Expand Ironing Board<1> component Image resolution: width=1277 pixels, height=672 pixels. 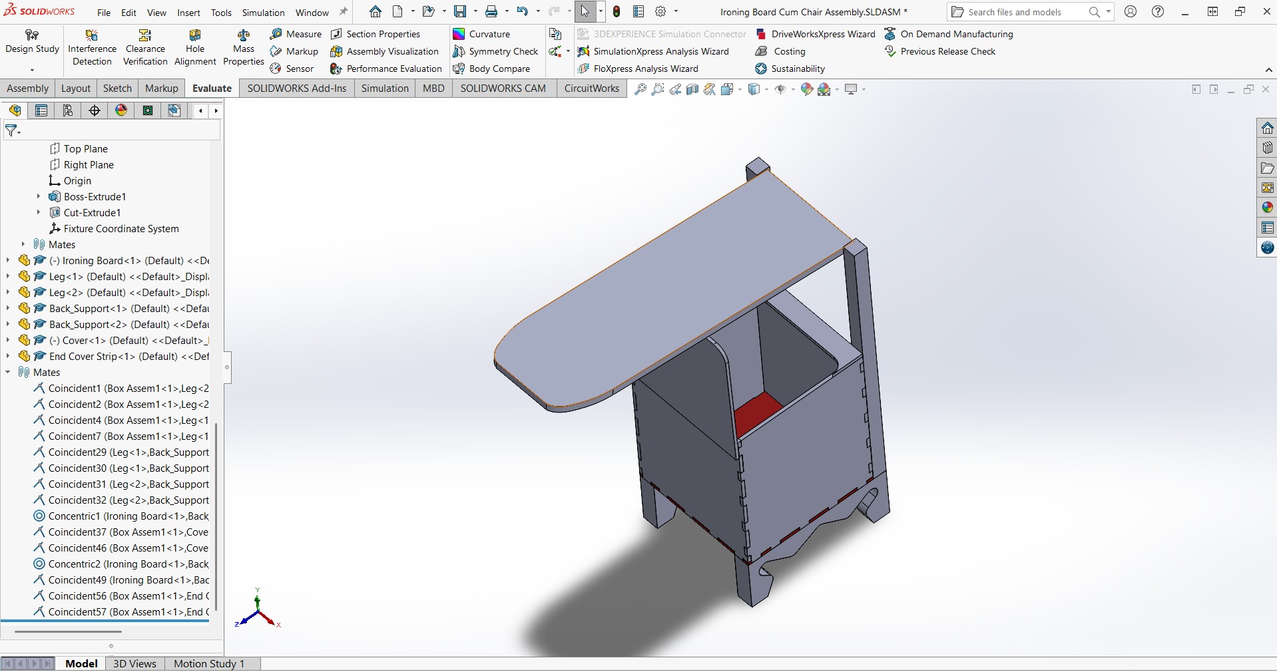pyautogui.click(x=8, y=260)
